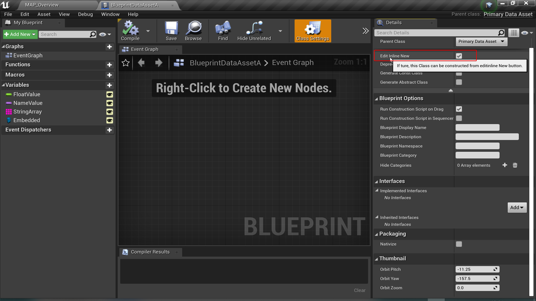
Task: Open Parent Class Primary Data Asset dropdown
Action: coord(481,42)
